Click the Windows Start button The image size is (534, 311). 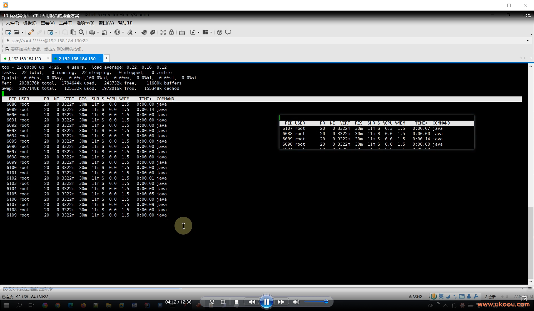[x=6, y=305]
